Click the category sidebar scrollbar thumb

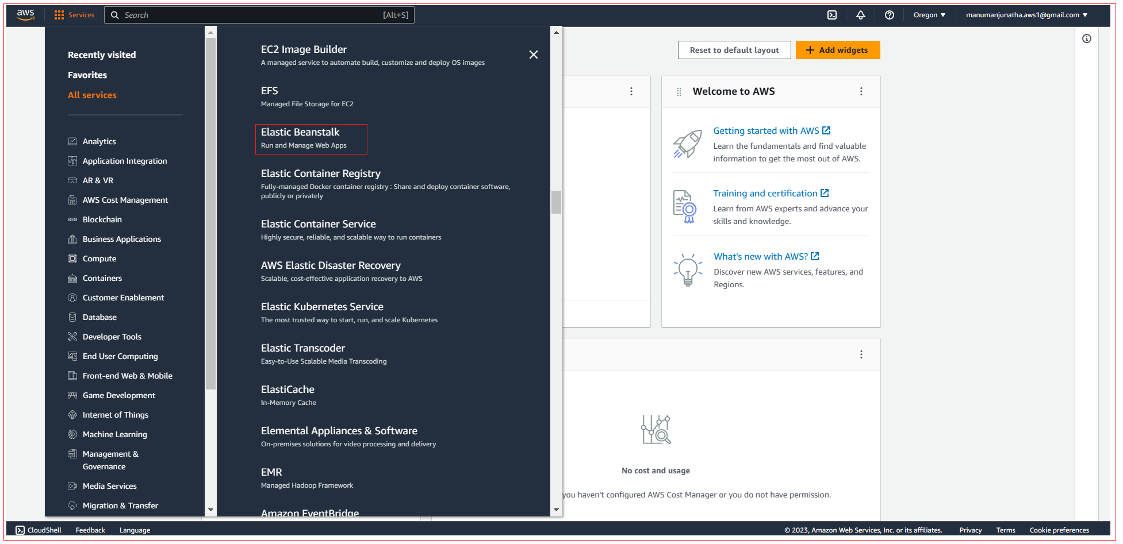[210, 214]
